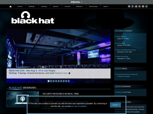Open the Summits menu item
Viewport: 153px width, 114px height.
point(67,6)
